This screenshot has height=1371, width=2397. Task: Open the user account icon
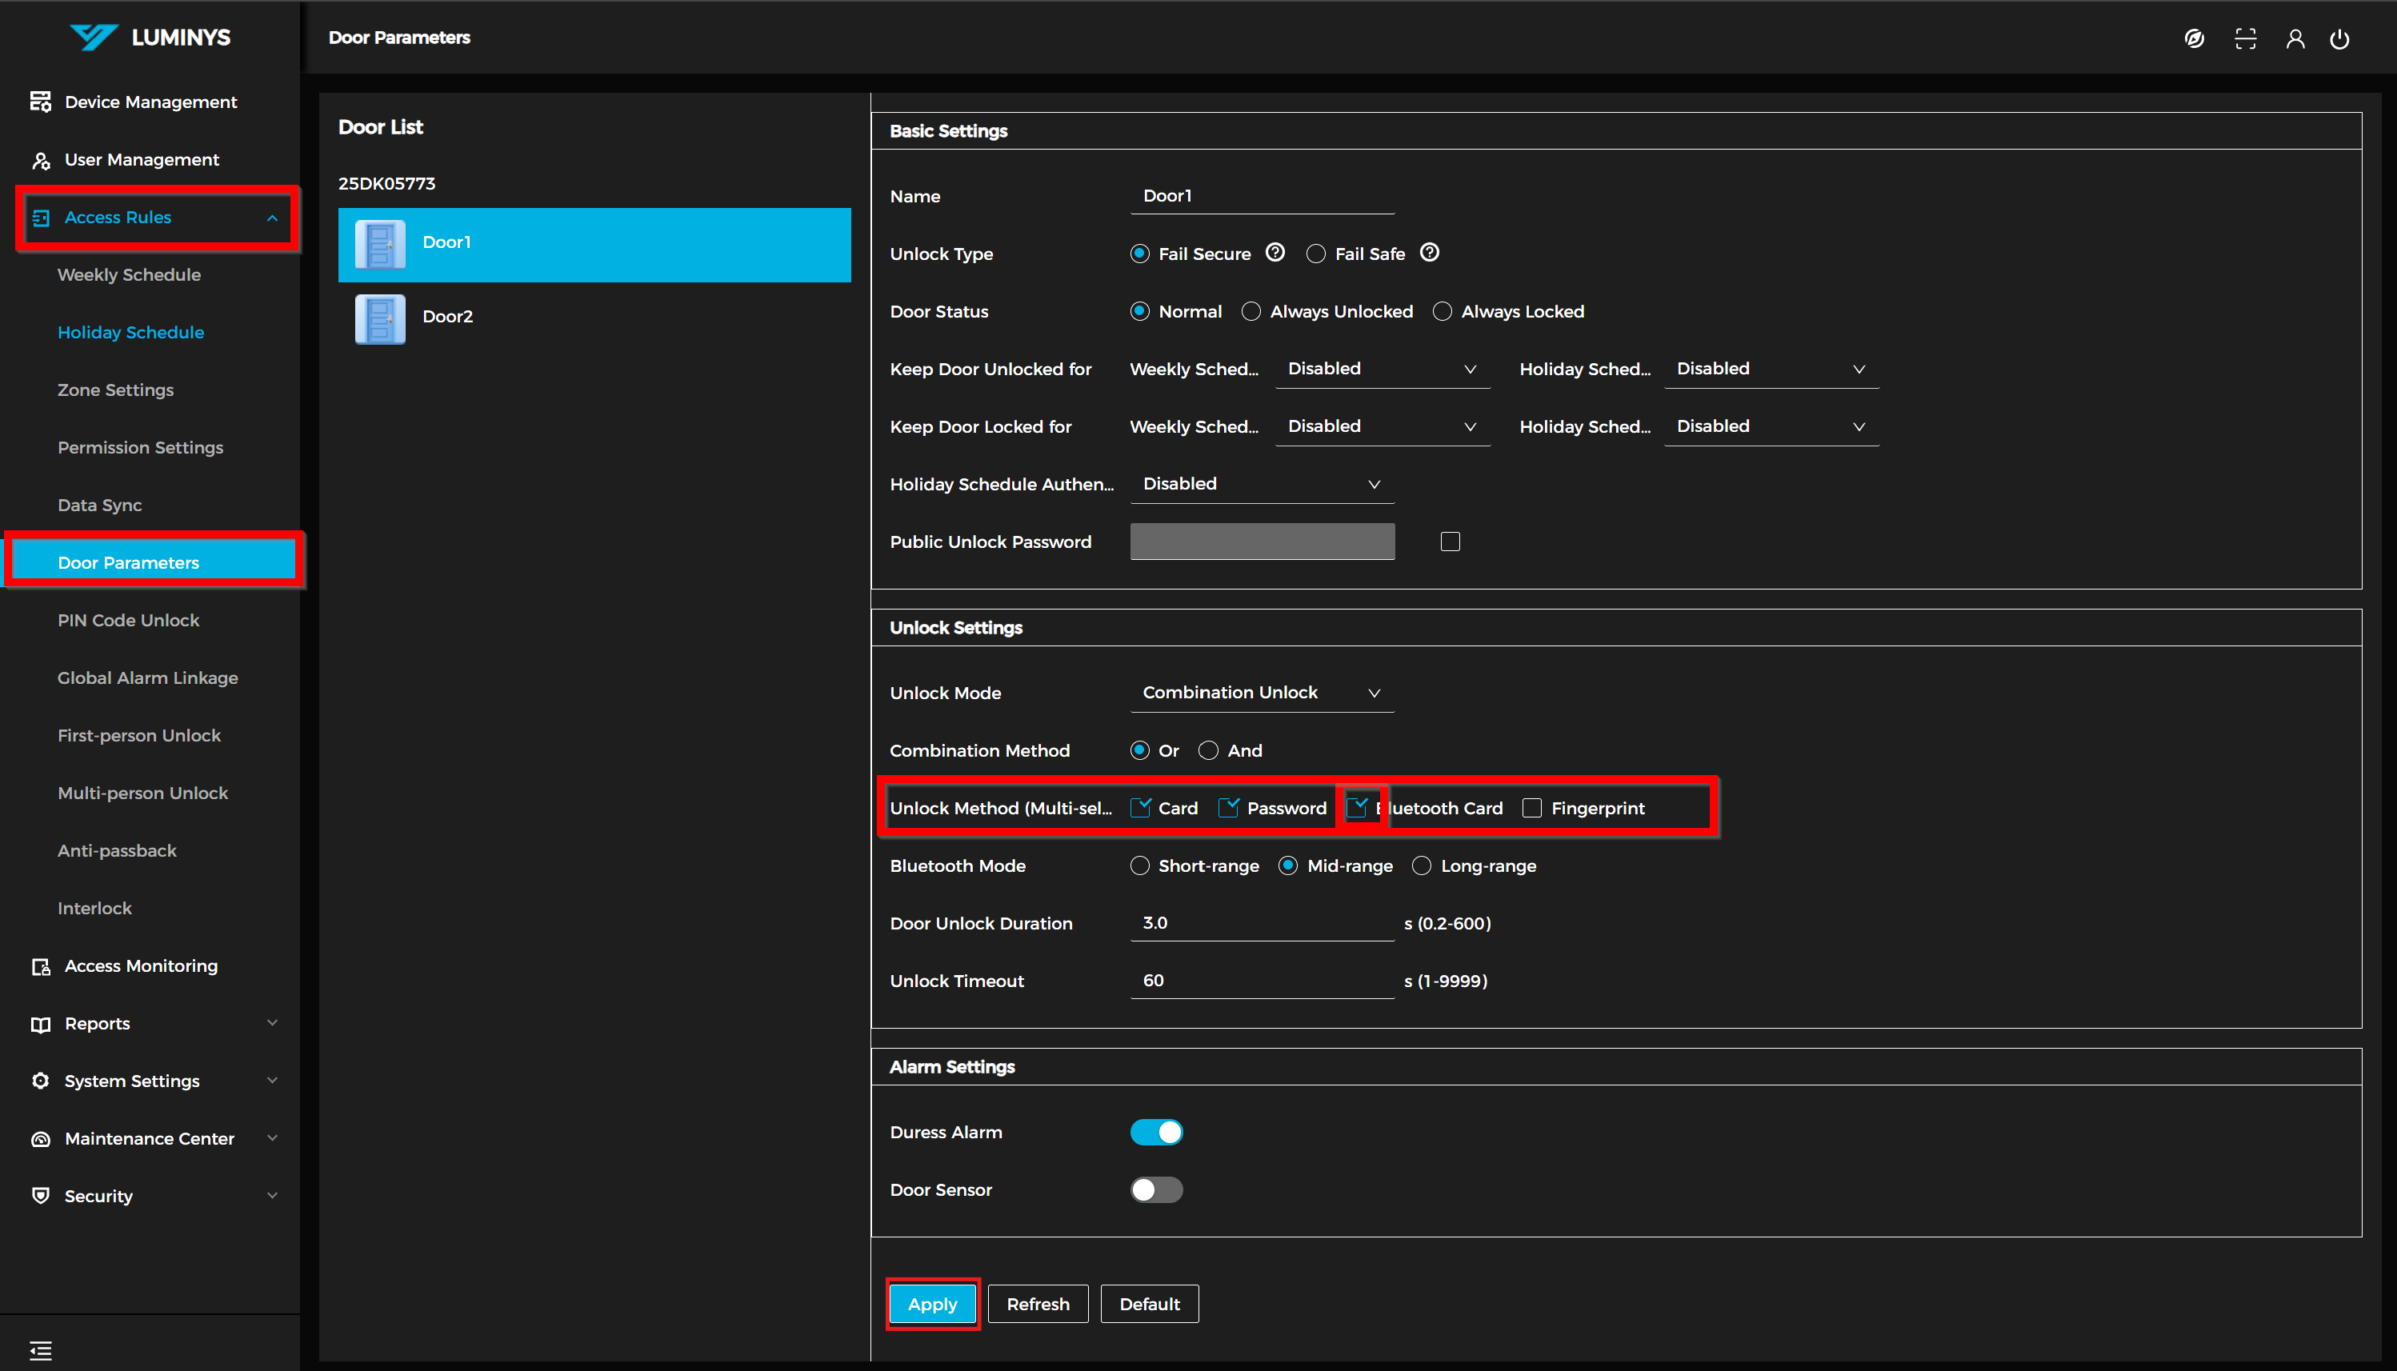click(x=2295, y=38)
